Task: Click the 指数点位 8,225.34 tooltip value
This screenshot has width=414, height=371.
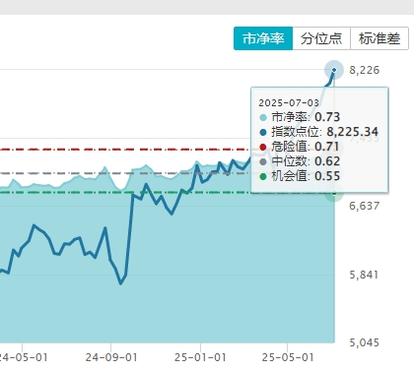Action: 352,132
